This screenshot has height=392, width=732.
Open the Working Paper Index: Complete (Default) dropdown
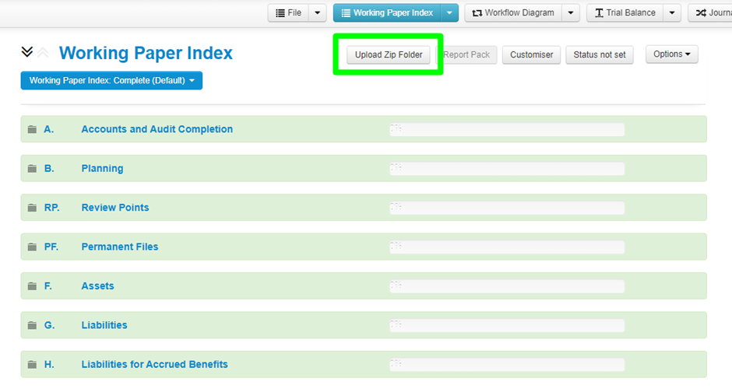tap(111, 80)
